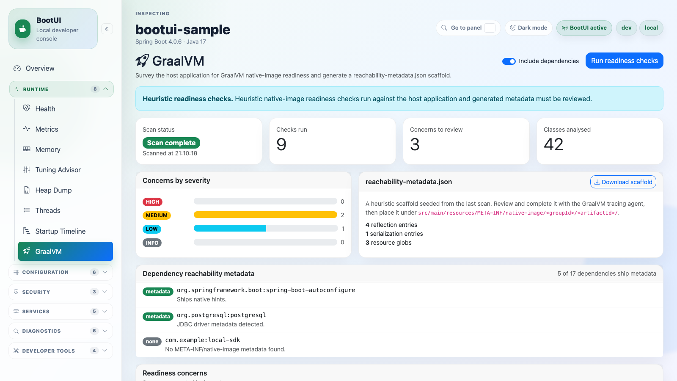Click the INFO severity badge

pyautogui.click(x=152, y=243)
